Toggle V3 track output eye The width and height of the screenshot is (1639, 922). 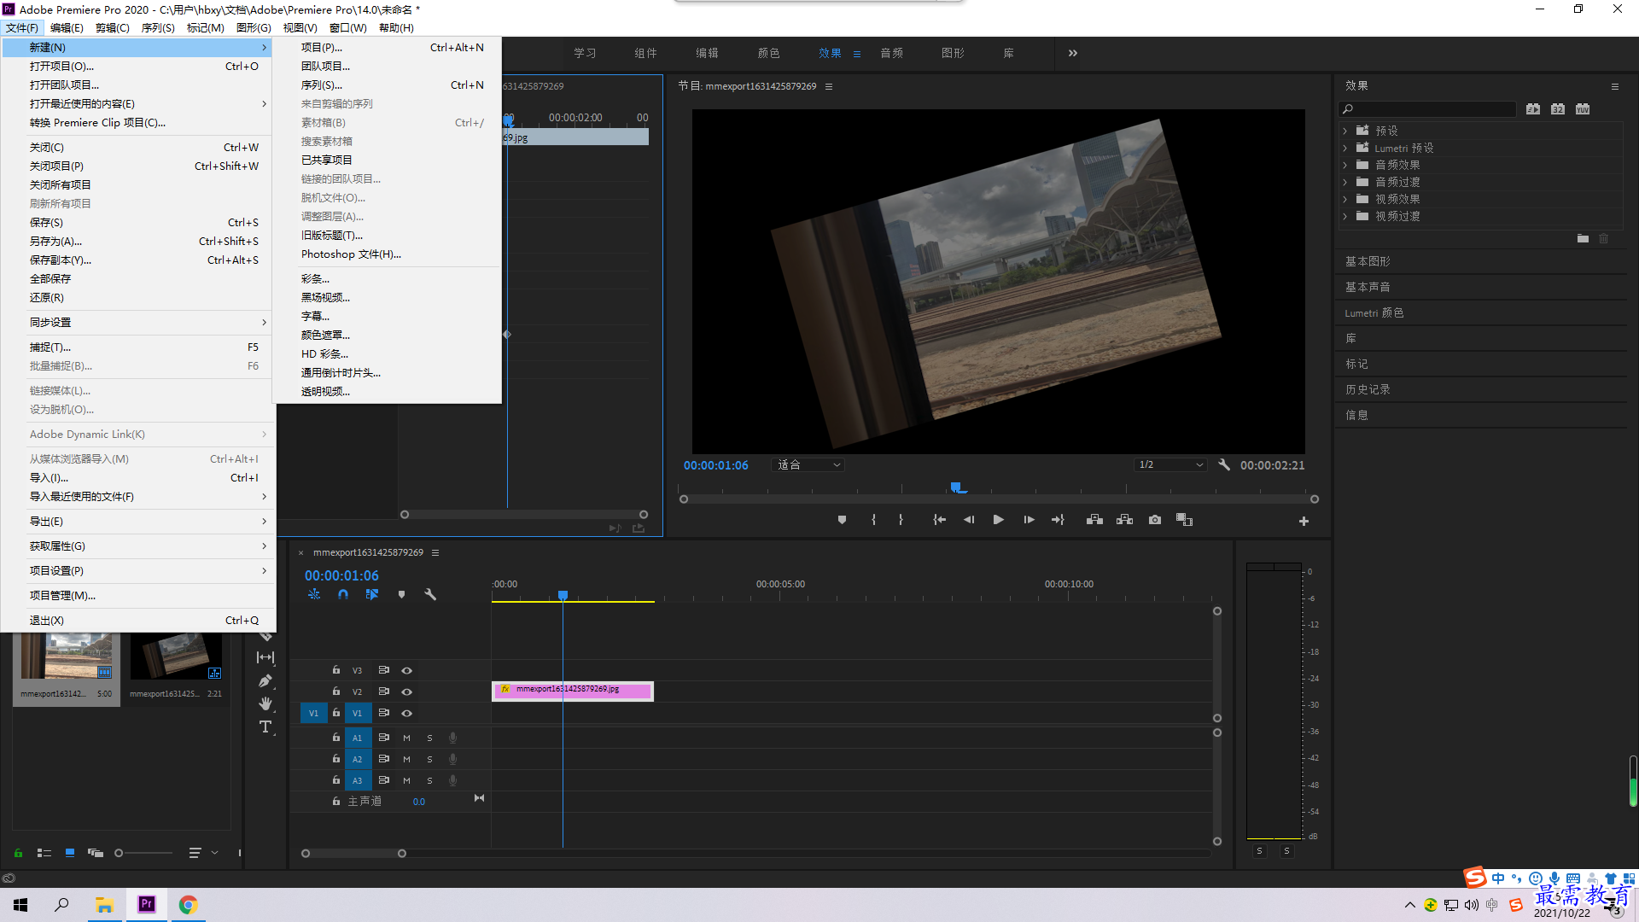pyautogui.click(x=407, y=670)
